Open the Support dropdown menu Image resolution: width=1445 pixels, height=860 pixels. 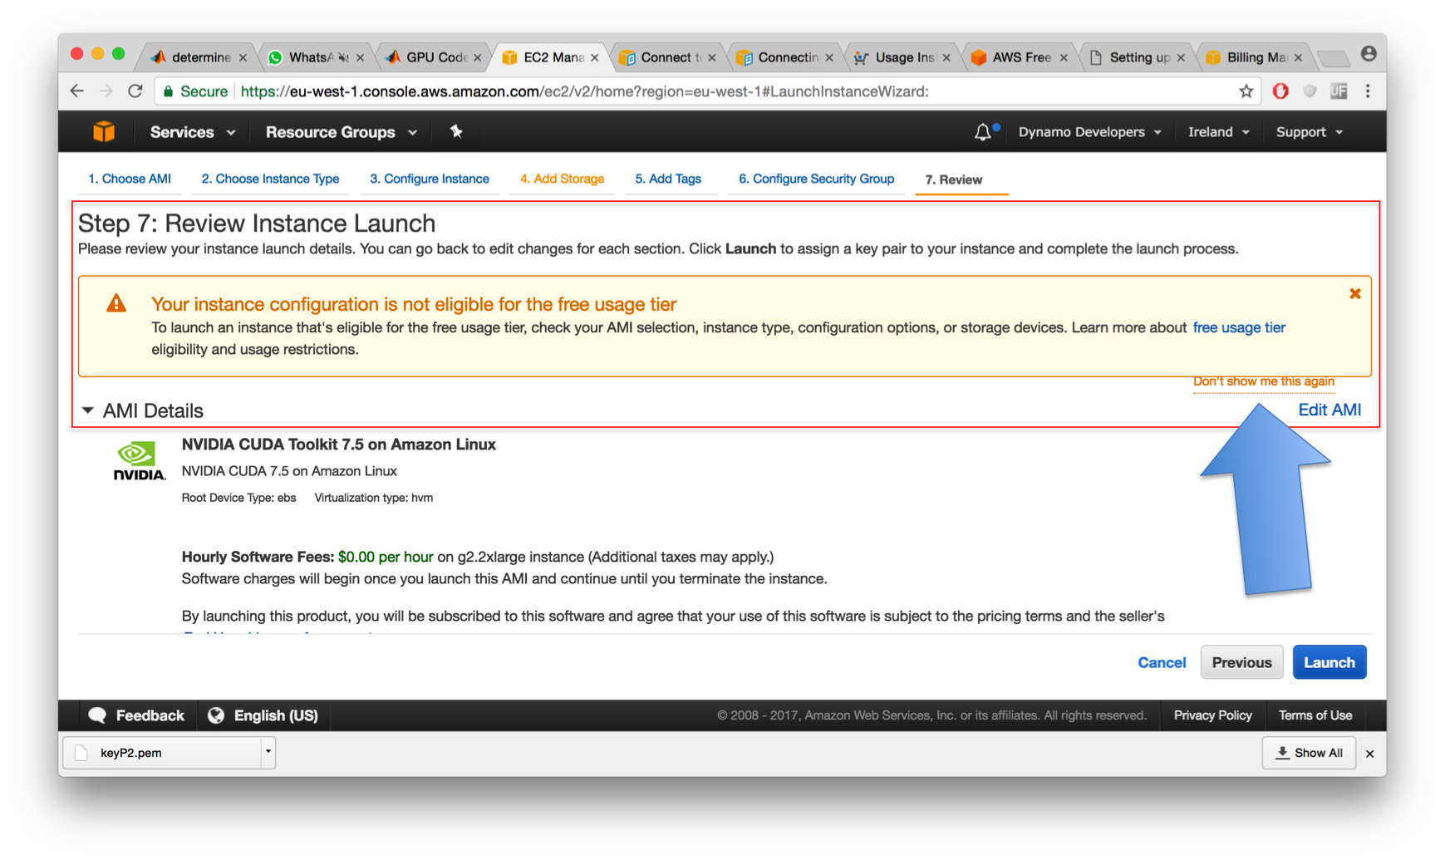1309,132
